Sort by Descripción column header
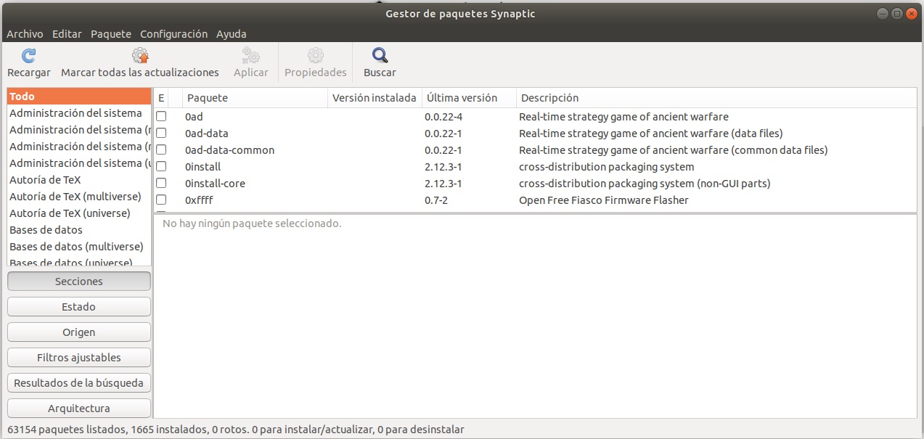 coord(716,98)
